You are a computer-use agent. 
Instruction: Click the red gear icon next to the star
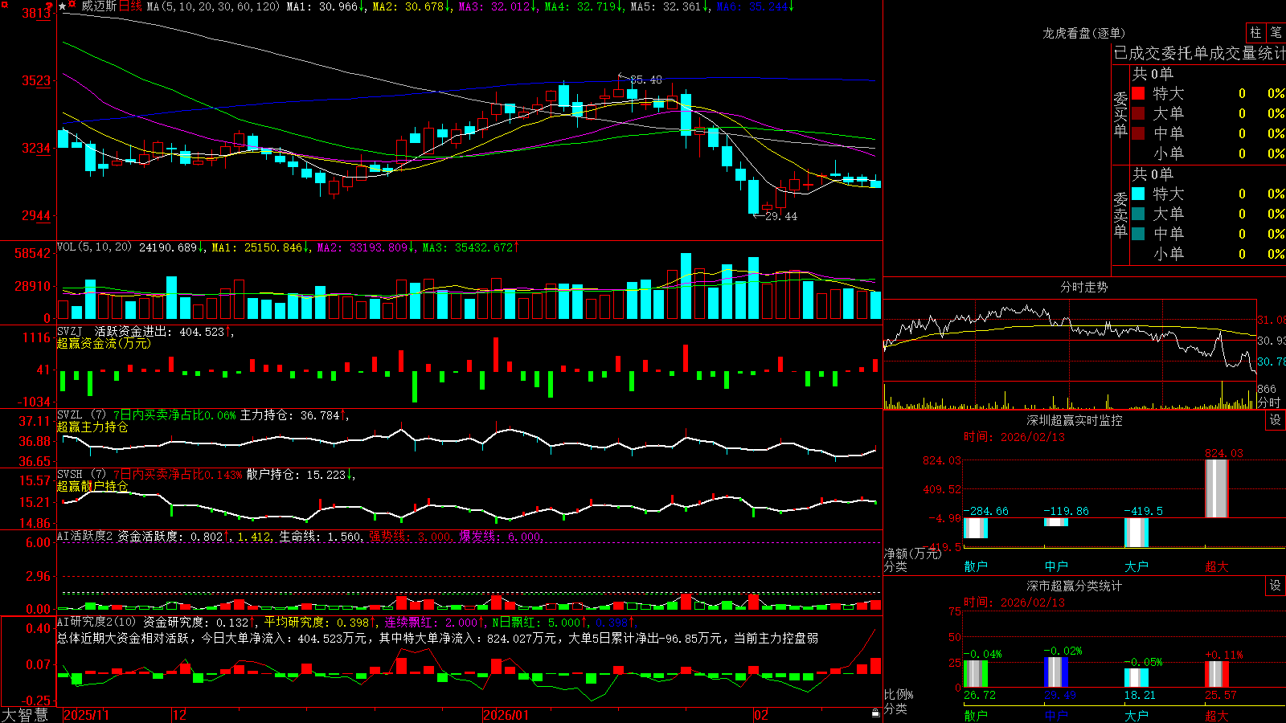pyautogui.click(x=72, y=5)
